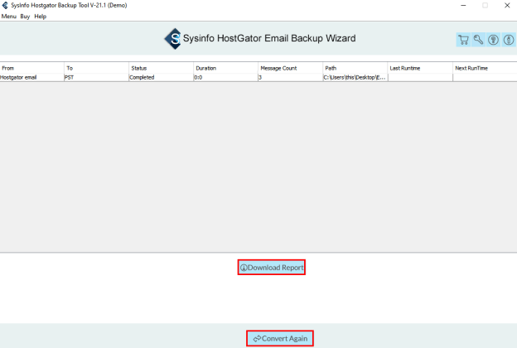The width and height of the screenshot is (517, 348).
Task: Close the backup tool window
Action: pos(507,5)
